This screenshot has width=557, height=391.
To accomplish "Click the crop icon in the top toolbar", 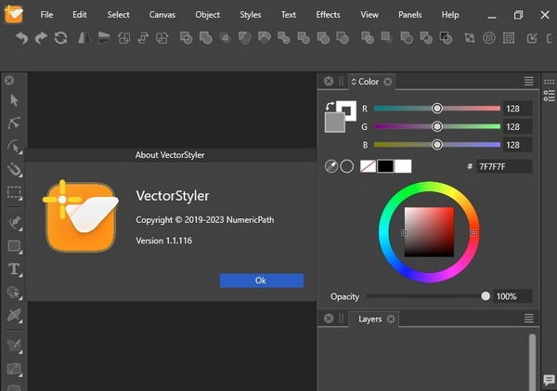I will (x=469, y=38).
